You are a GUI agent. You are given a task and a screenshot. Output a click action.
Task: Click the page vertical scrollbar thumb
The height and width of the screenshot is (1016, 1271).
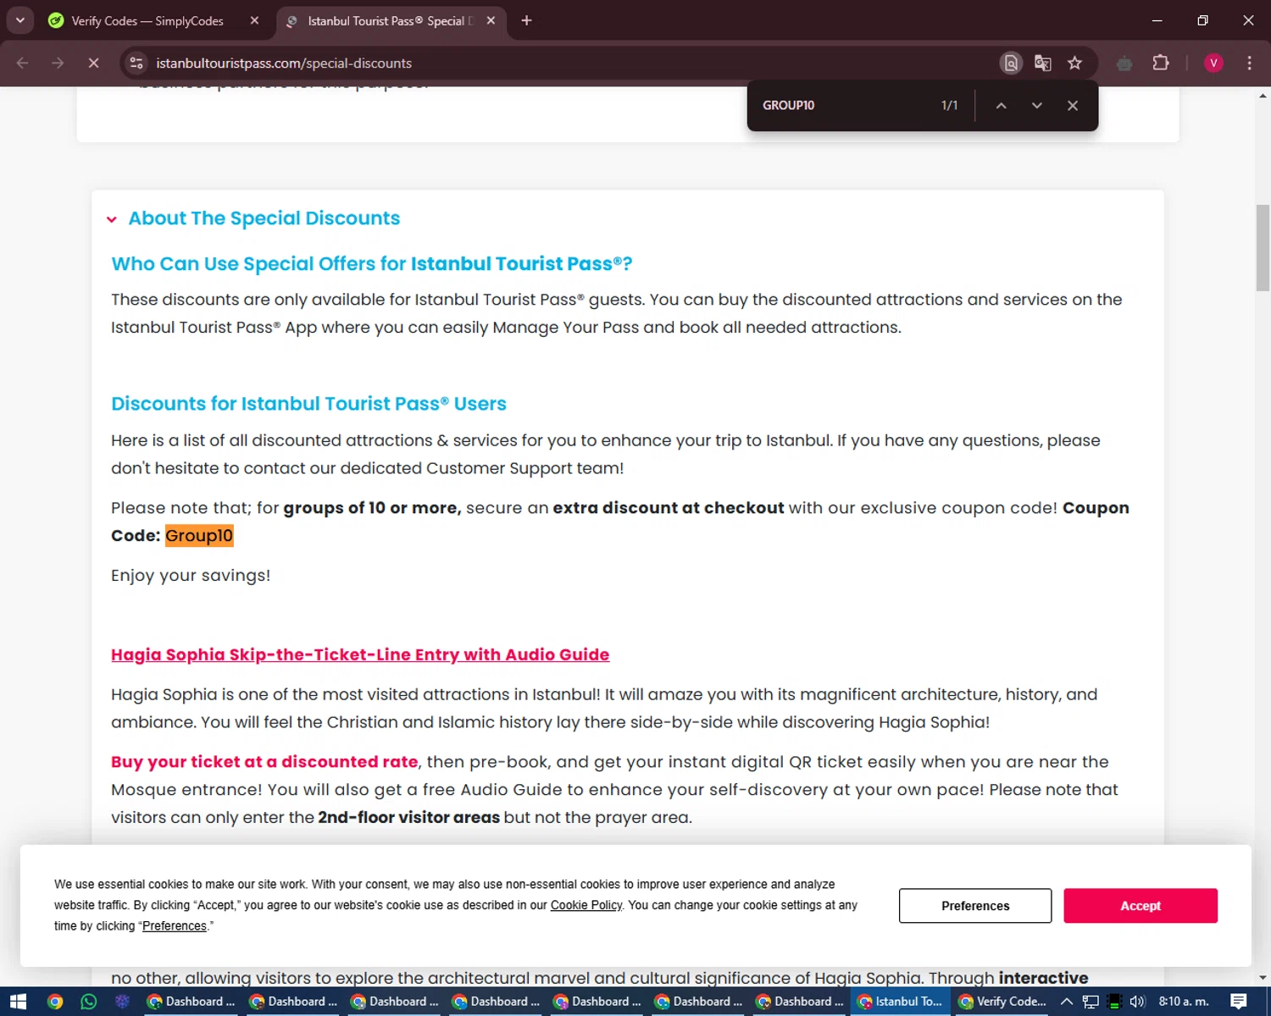tap(1263, 247)
